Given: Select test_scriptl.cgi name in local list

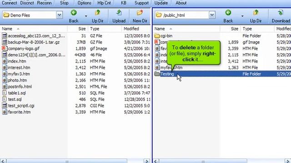Looking at the screenshot, I should coord(21,105).
